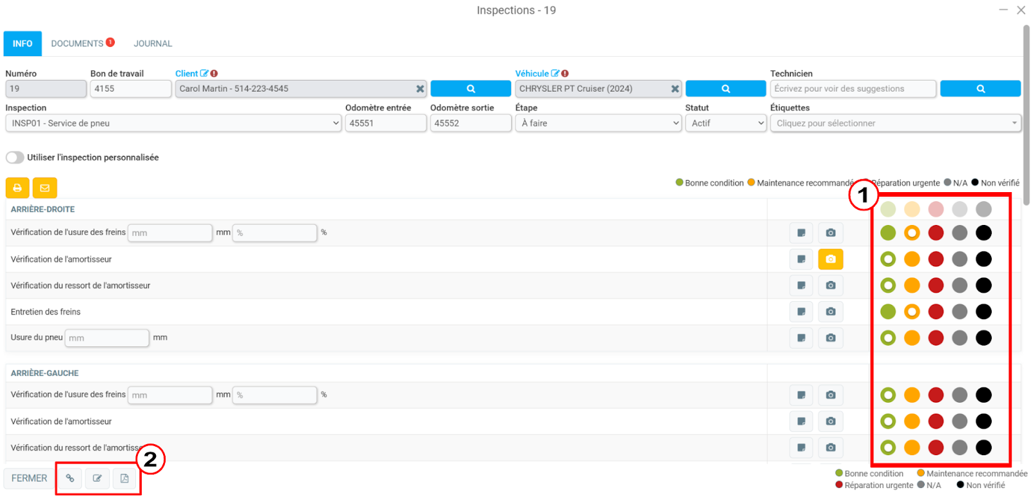
Task: Click the red alert icon beside Véhicule
Action: 564,73
